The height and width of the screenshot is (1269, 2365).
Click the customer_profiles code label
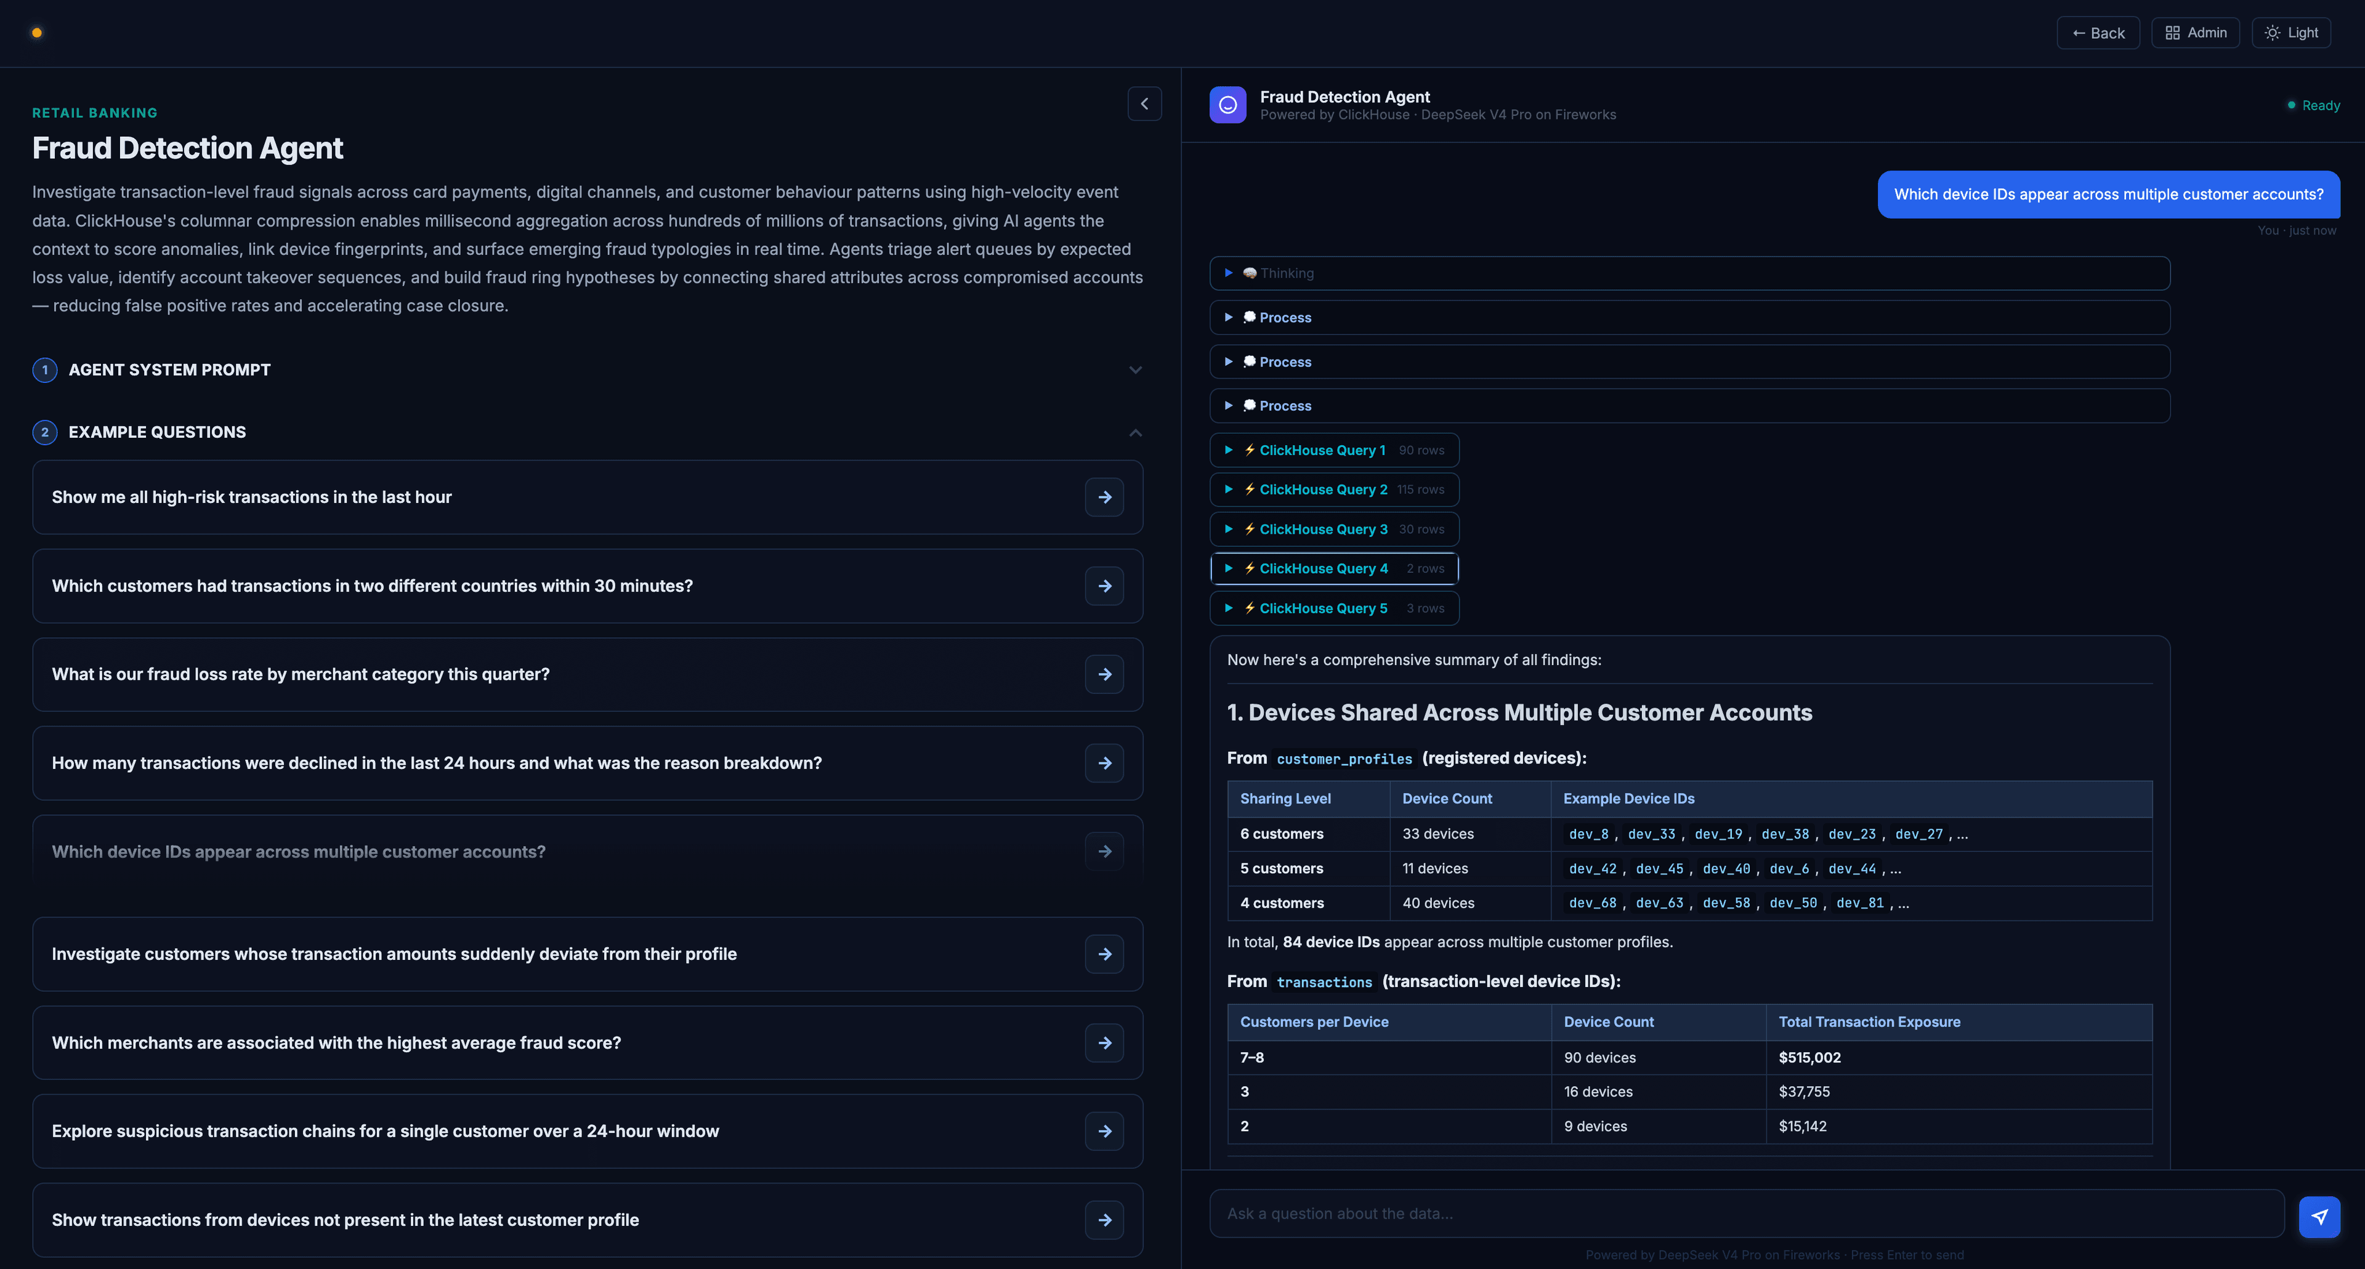(1344, 759)
